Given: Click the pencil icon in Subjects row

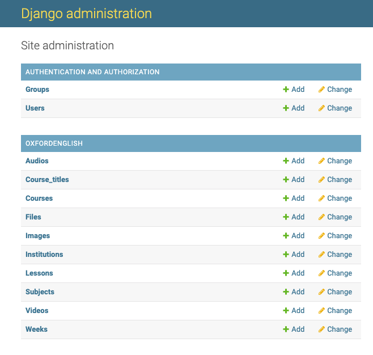Looking at the screenshot, I should (x=321, y=292).
